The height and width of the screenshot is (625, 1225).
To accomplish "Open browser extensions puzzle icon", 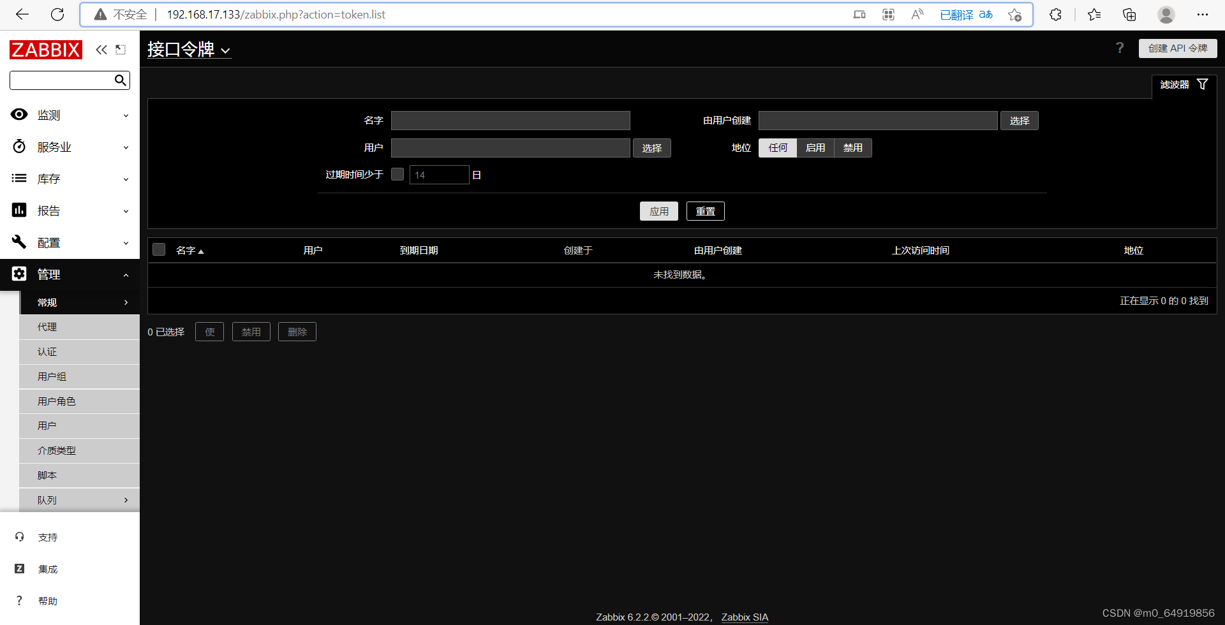I will point(1056,15).
